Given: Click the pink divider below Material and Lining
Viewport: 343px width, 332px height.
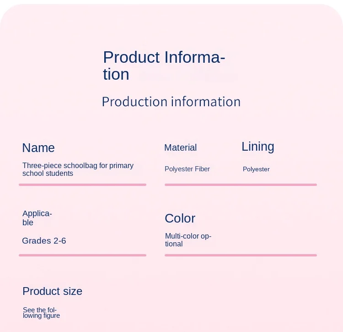Looking at the screenshot, I should [x=241, y=185].
